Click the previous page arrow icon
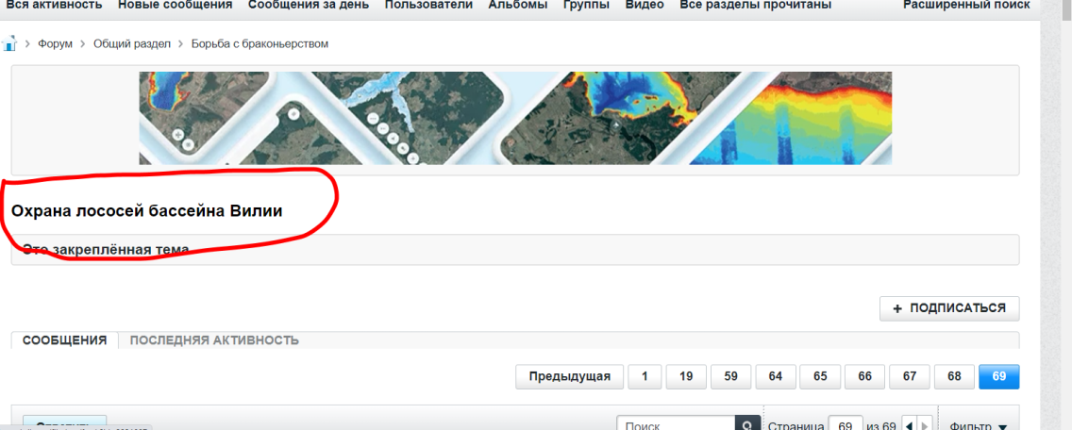 point(909,426)
